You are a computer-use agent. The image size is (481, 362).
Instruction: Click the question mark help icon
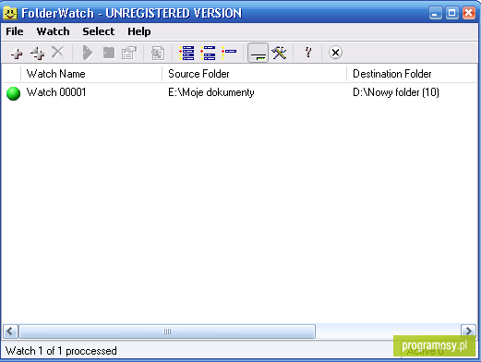point(307,53)
